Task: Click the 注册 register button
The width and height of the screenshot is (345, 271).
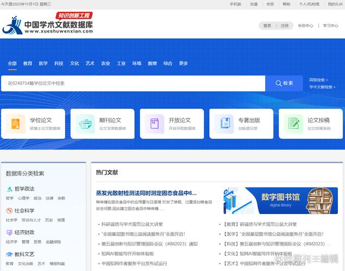Action: click(285, 25)
